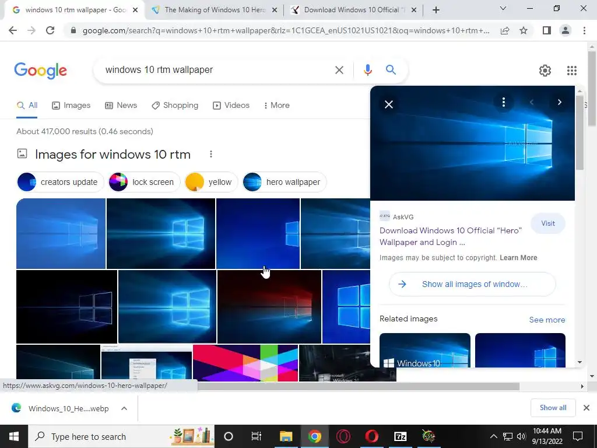This screenshot has width=597, height=448.
Task: Open File Explorer from the taskbar
Action: (x=286, y=436)
